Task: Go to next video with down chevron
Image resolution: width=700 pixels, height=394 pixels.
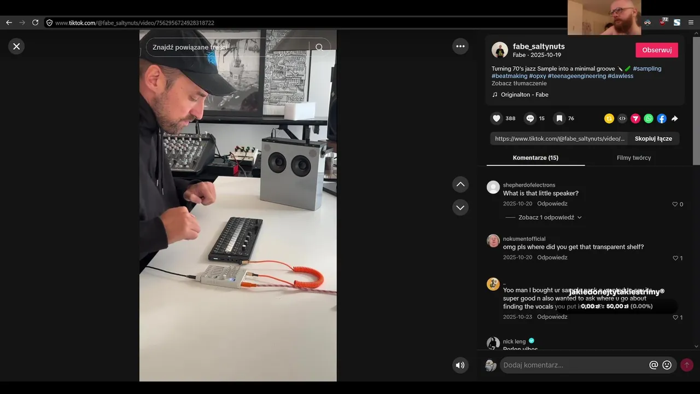Action: (460, 207)
